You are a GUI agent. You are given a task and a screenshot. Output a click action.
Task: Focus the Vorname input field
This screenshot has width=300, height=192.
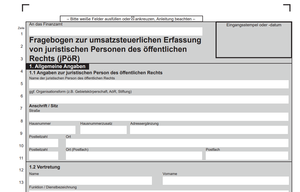(x=226, y=181)
